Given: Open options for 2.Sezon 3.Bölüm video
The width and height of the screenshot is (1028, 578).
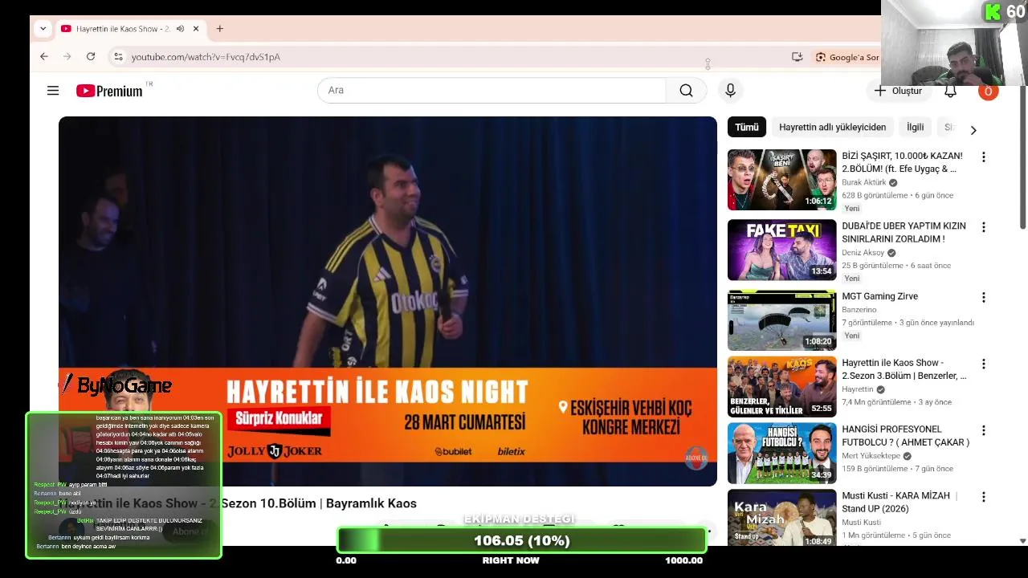Looking at the screenshot, I should tap(983, 364).
